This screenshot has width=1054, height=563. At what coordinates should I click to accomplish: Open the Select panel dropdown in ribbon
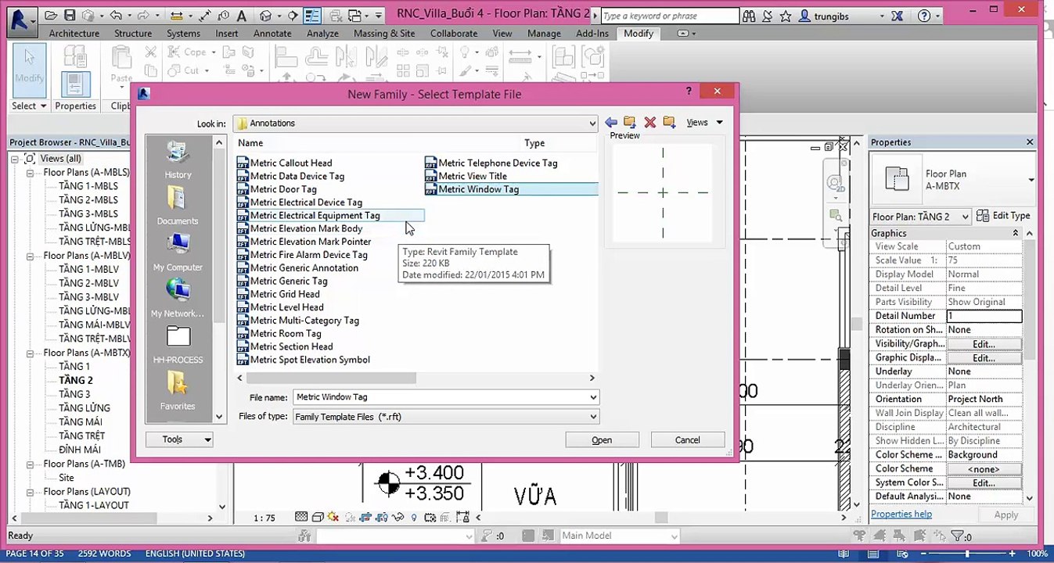click(x=29, y=106)
